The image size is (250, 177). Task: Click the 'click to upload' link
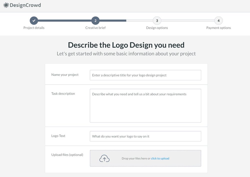pyautogui.click(x=160, y=158)
